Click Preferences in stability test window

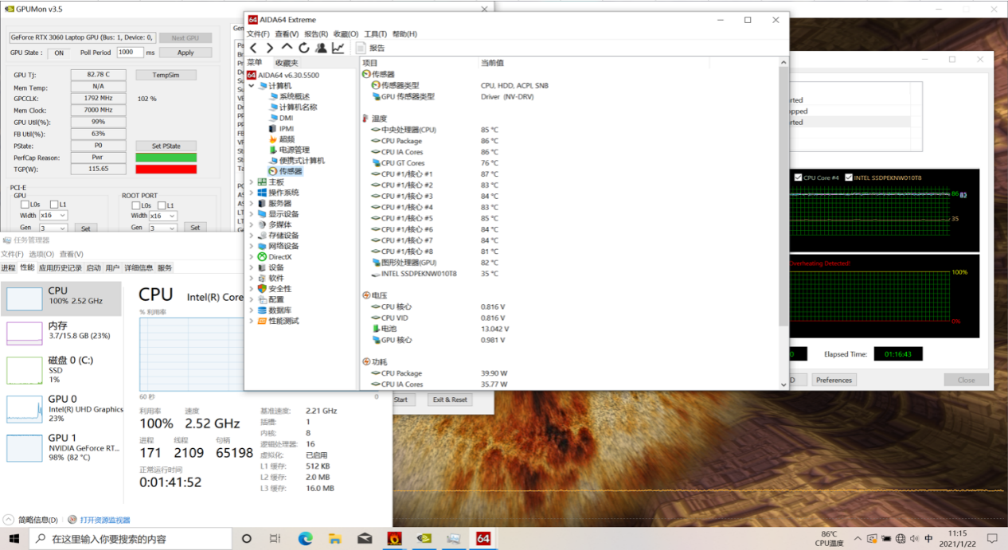[x=834, y=380]
